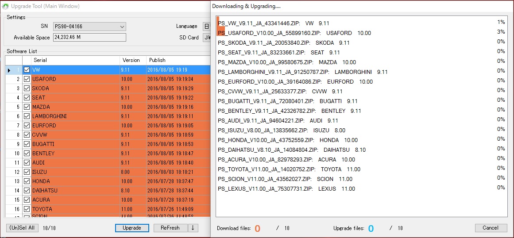Open the SN dropdown showing PS90-04166
Image resolution: width=514 pixels, height=238 pixels.
pos(89,27)
